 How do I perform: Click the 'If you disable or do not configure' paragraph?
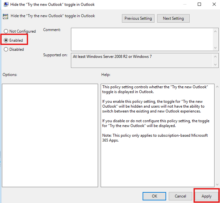[156, 123]
